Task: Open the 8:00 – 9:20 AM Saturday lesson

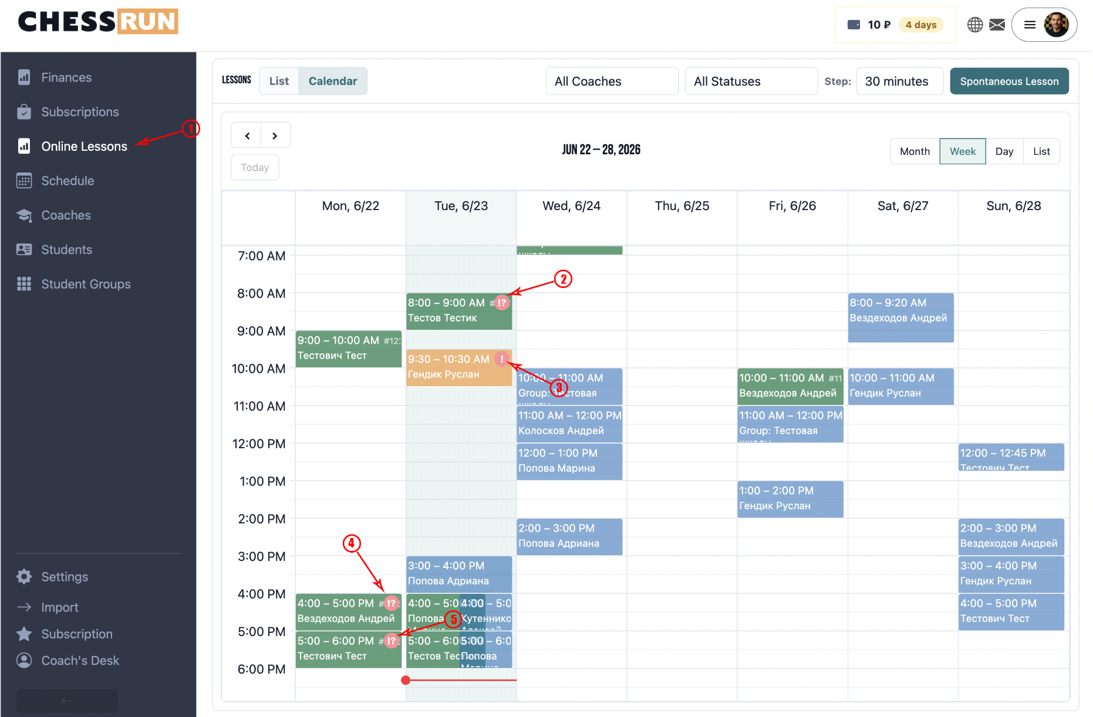Action: (x=900, y=317)
